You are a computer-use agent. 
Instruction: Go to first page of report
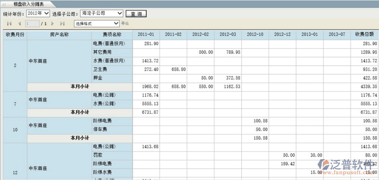(9, 24)
